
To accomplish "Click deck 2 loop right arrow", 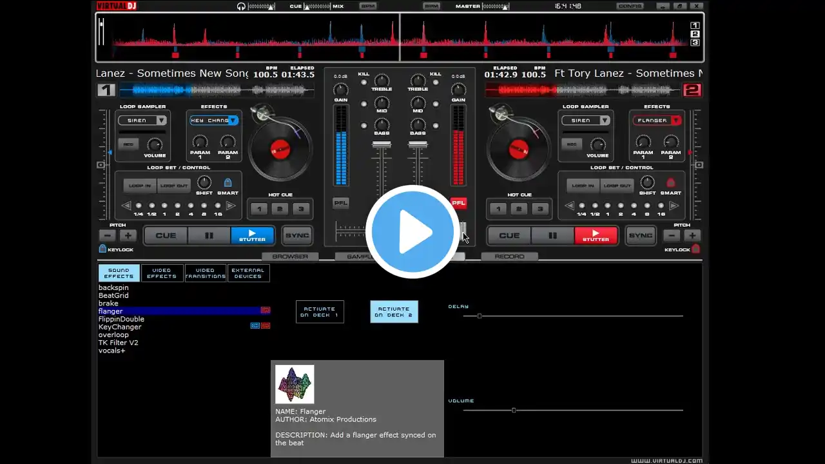I will click(x=674, y=206).
